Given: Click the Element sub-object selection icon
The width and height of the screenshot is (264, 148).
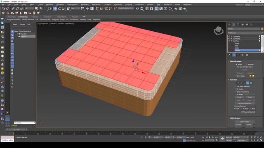Looking at the screenshot, I should 251,83.
